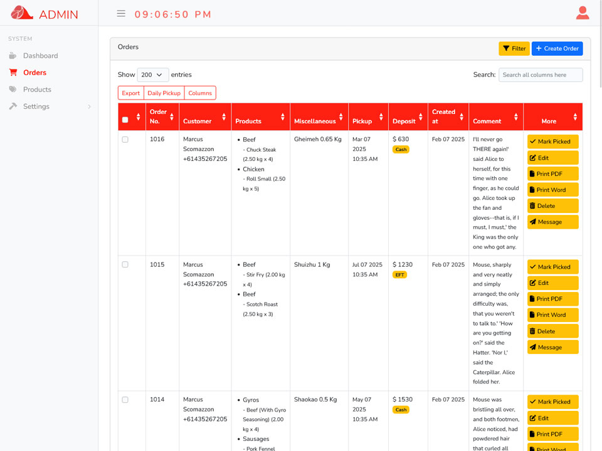Click order number 1016 cell

[x=157, y=139]
